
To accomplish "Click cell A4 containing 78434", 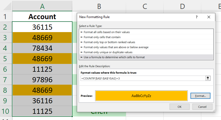I will click(42, 48).
